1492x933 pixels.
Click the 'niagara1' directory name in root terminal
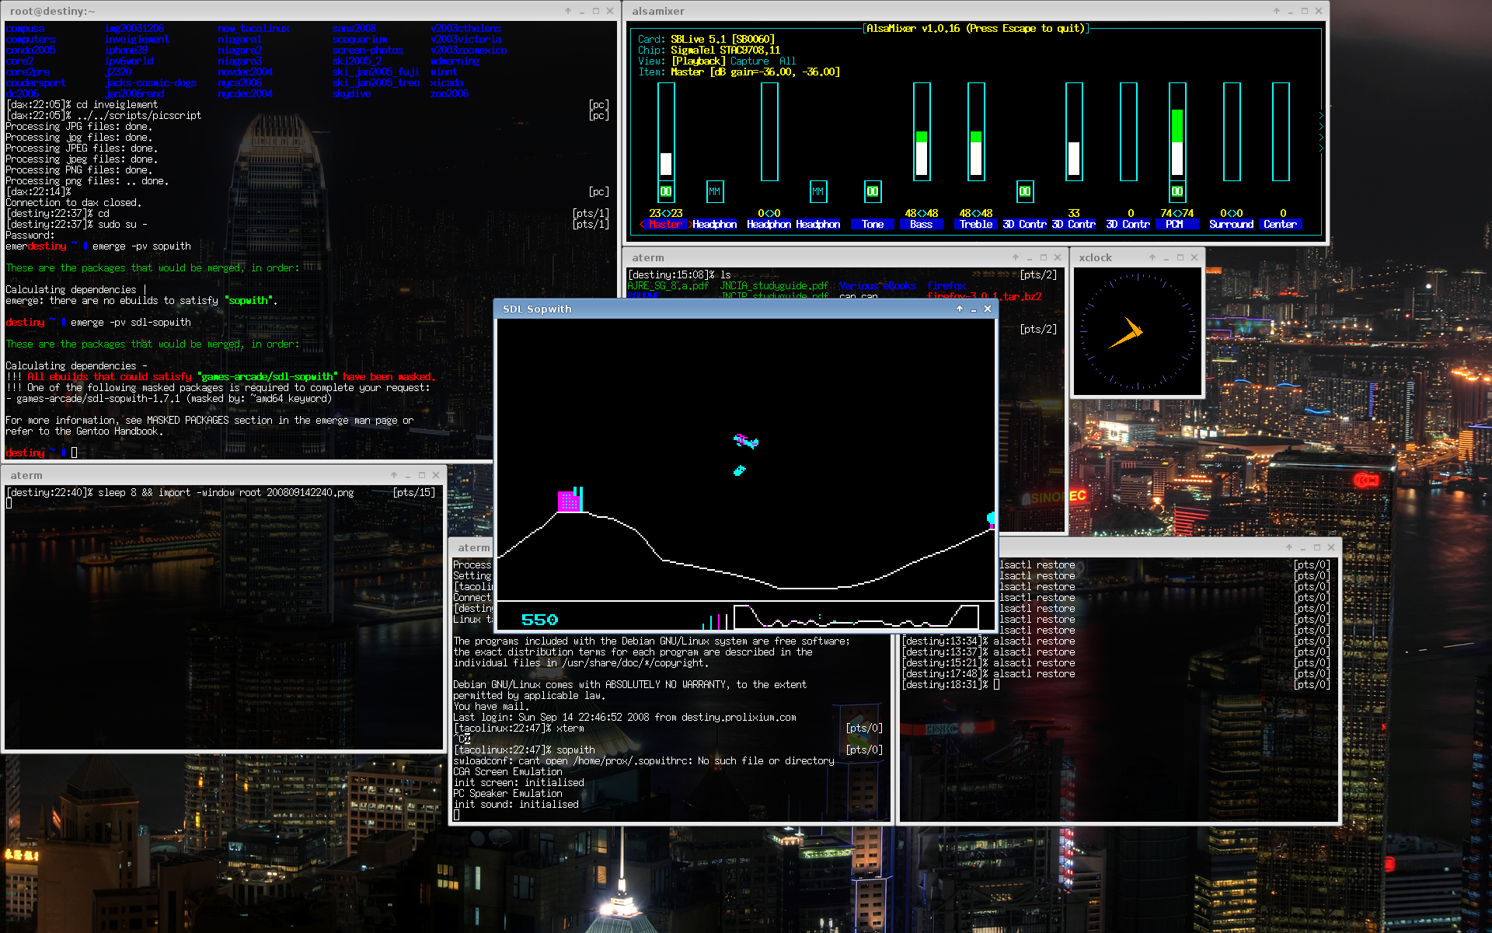[x=240, y=39]
